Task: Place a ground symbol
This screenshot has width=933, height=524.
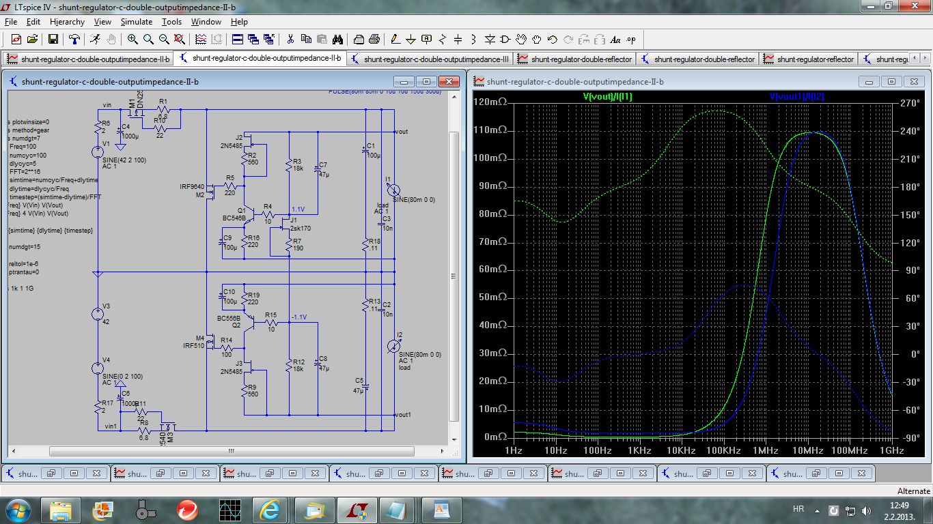Action: coord(410,39)
